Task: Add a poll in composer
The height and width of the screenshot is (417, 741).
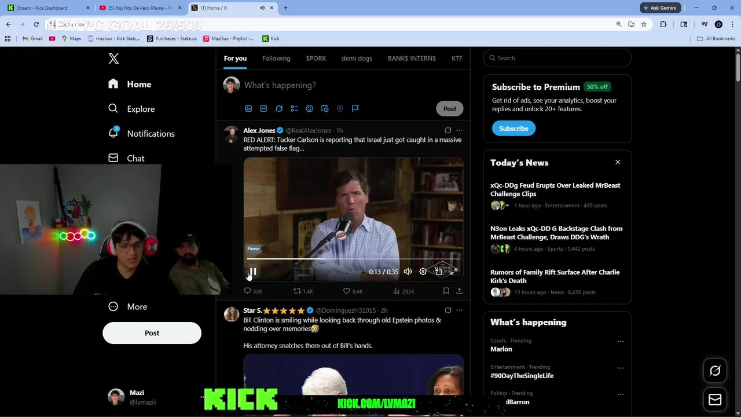Action: click(x=294, y=108)
